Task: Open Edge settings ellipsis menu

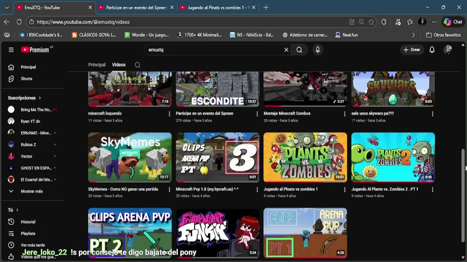Action: click(x=434, y=22)
